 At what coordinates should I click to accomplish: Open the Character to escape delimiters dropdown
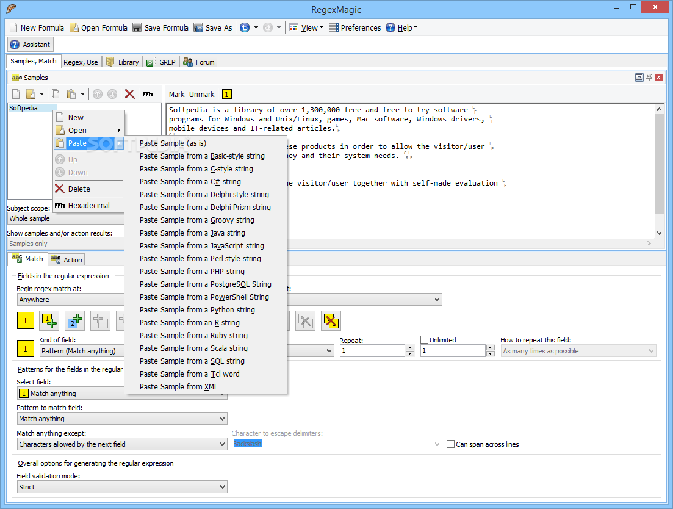337,444
